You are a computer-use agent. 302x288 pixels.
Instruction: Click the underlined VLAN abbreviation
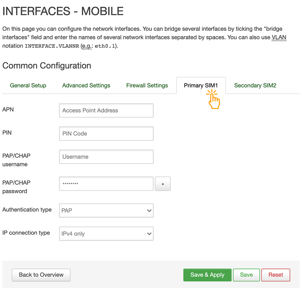tap(279, 37)
